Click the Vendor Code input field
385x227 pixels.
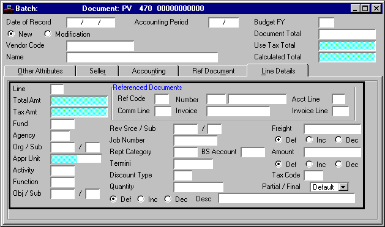[100, 46]
